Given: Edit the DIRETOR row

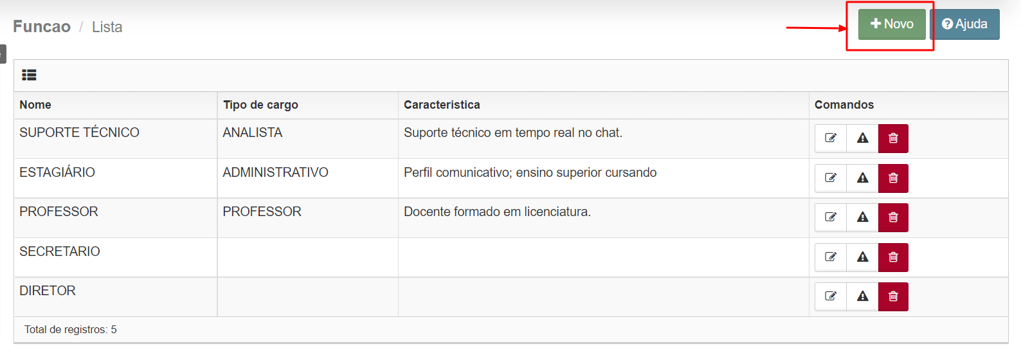Looking at the screenshot, I should coord(831,296).
